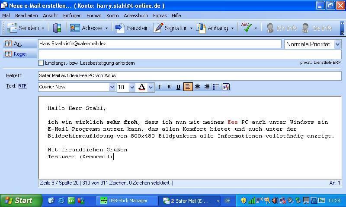Open the font dialog icon
Viewport: 346px width, 207px height.
tap(226, 87)
